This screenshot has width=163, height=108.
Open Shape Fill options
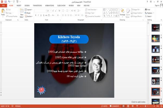pos(136,10)
